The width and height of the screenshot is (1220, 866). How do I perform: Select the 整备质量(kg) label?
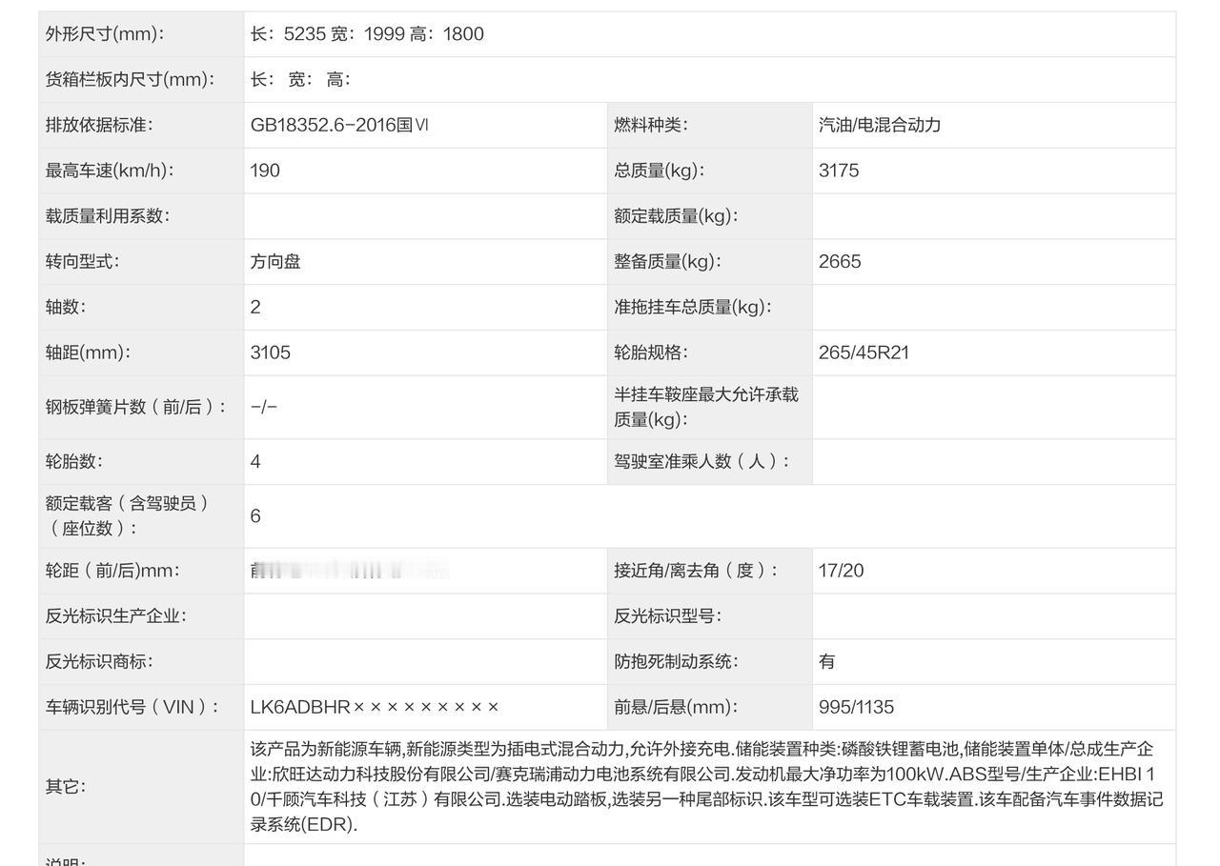[x=668, y=261]
